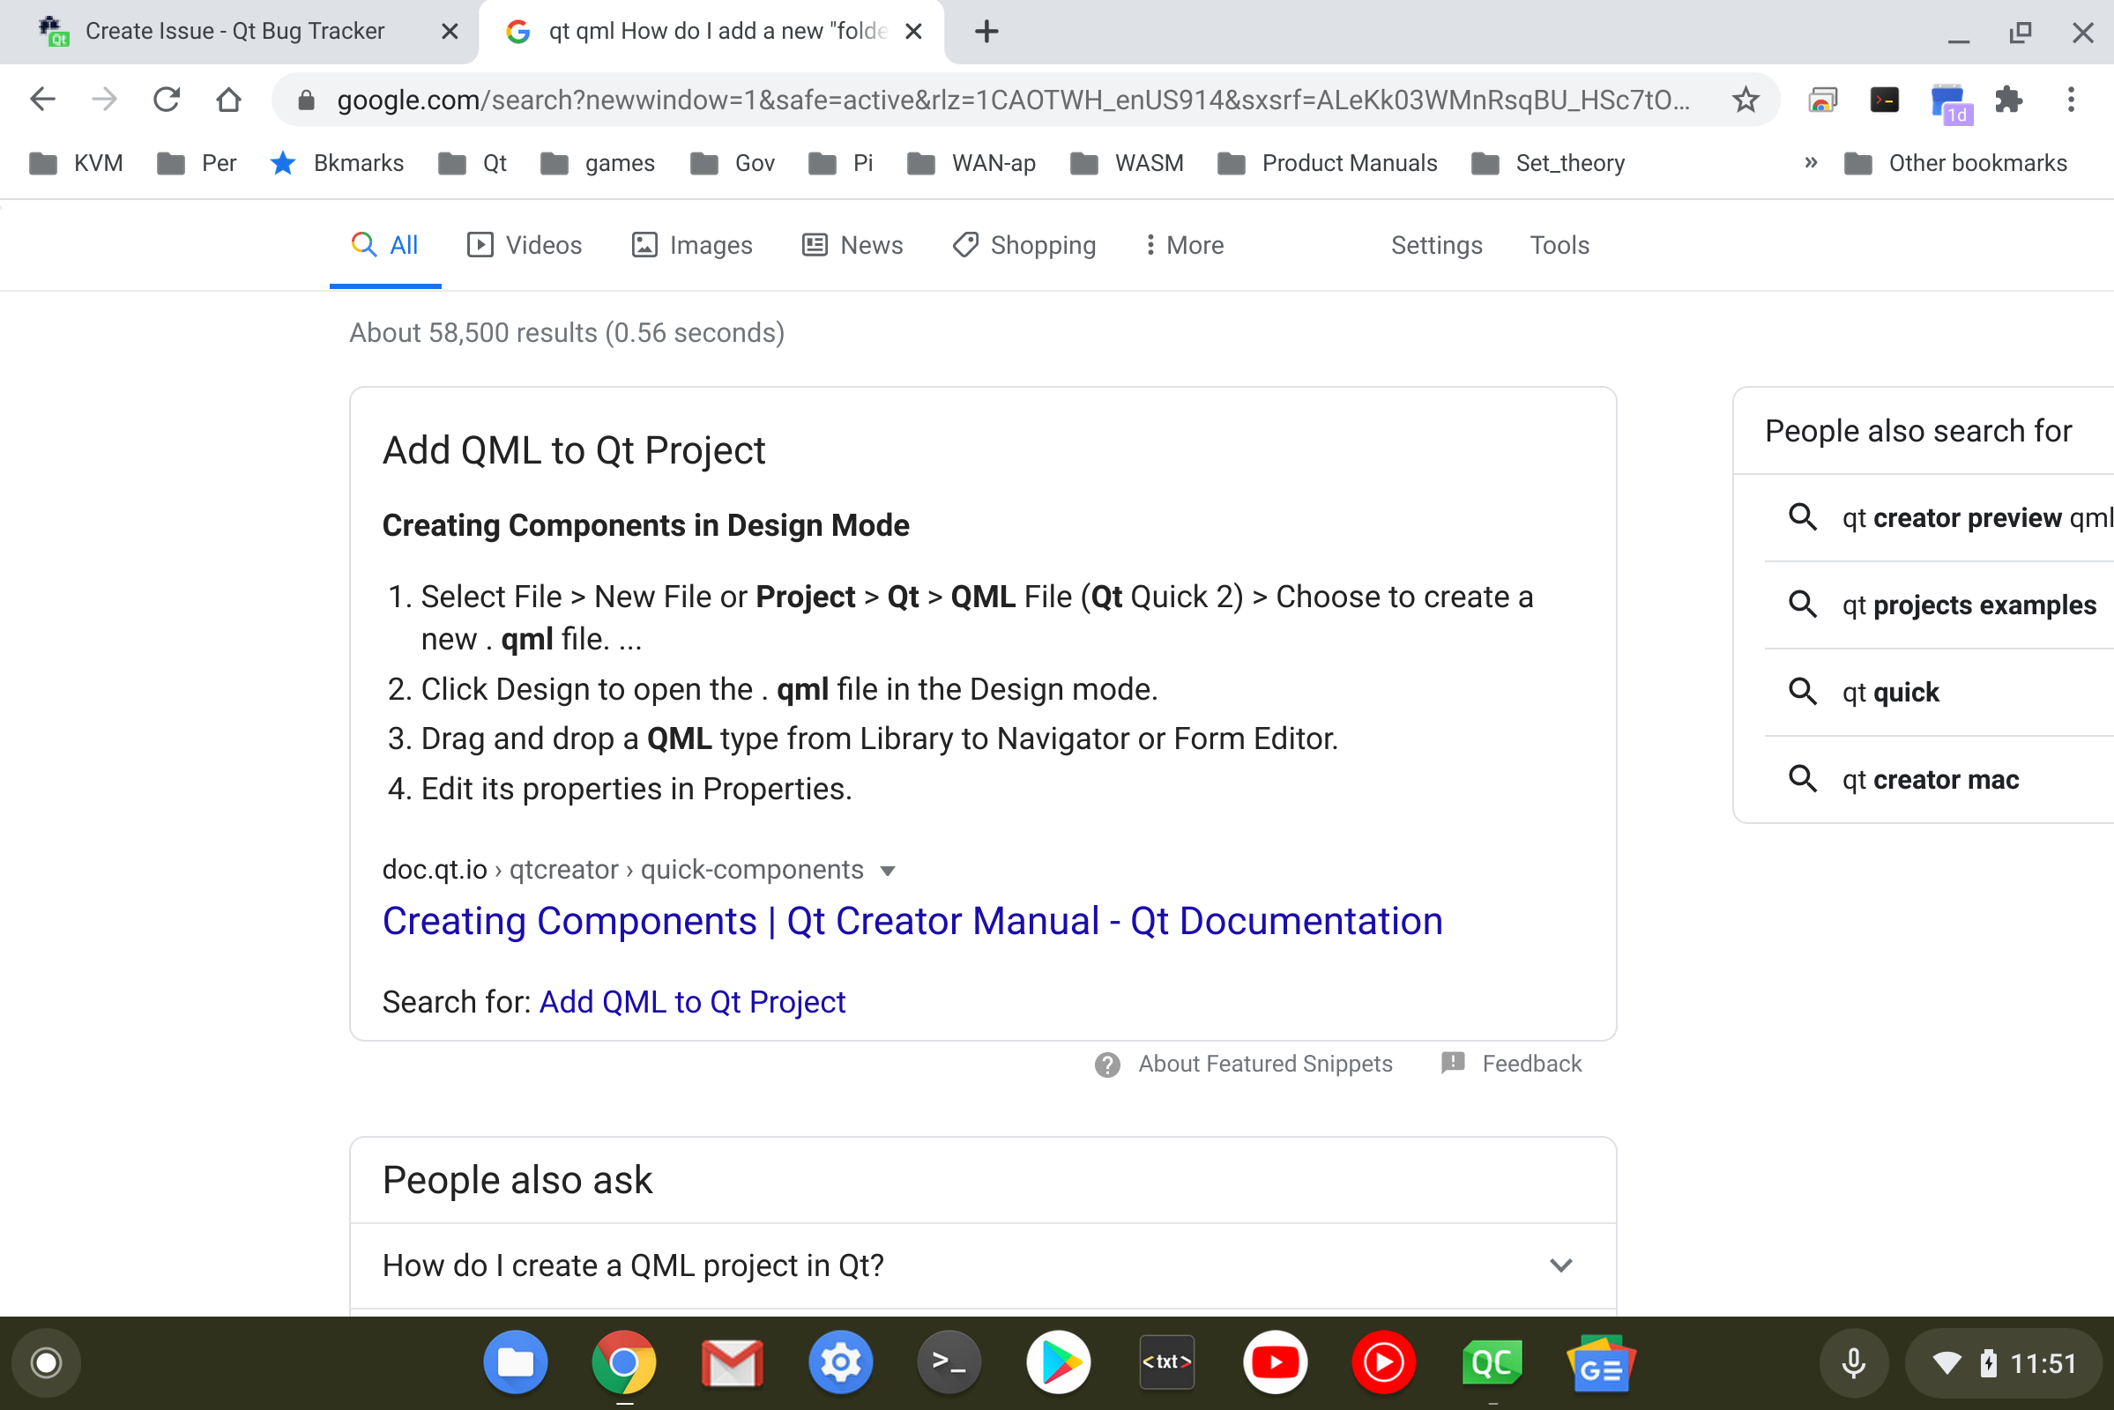Screen dimensions: 2114x1410
Task: View site info via padlock icon
Action: (306, 100)
